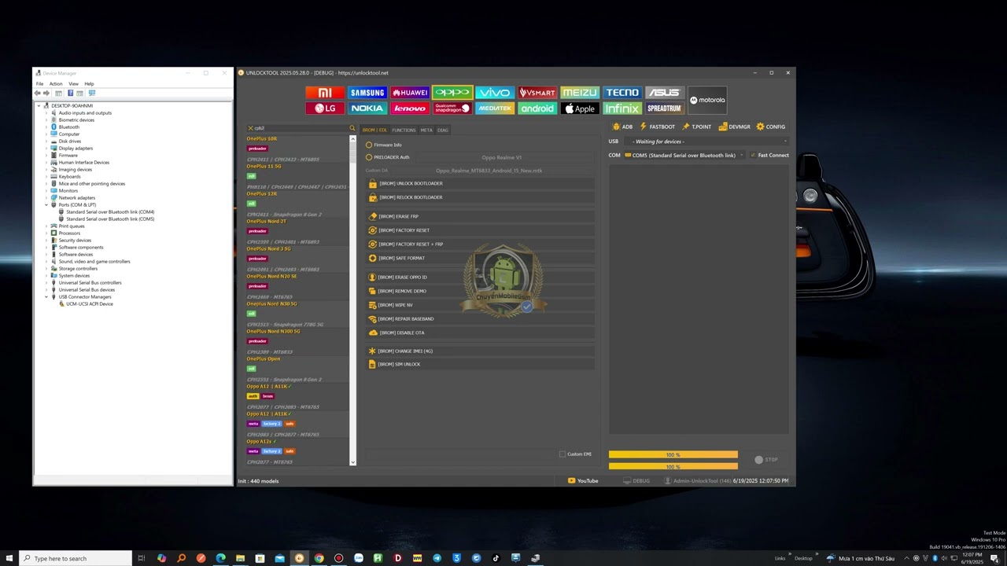Screen dimensions: 1007x566
Task: Switch to the META tab
Action: coord(426,130)
